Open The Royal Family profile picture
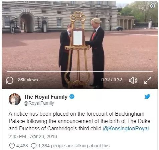Viewport: 159px width, 150px height. click(x=15, y=99)
